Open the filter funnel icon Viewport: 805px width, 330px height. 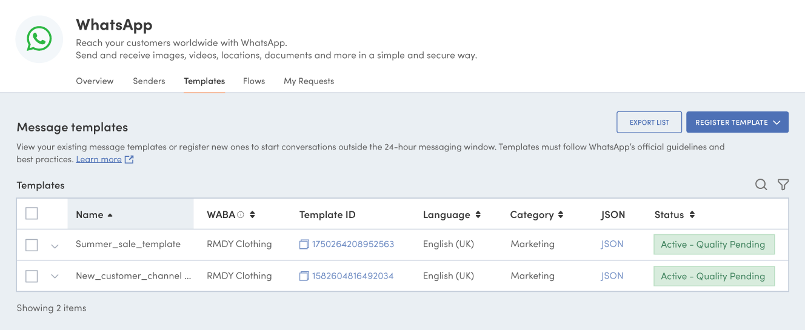[783, 185]
